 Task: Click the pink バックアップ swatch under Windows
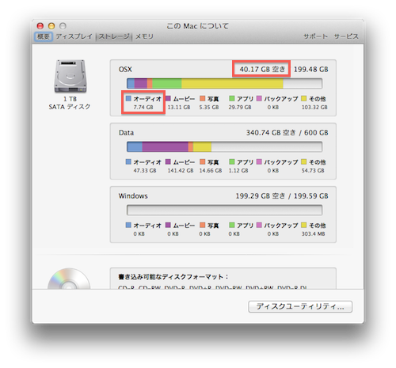259,225
